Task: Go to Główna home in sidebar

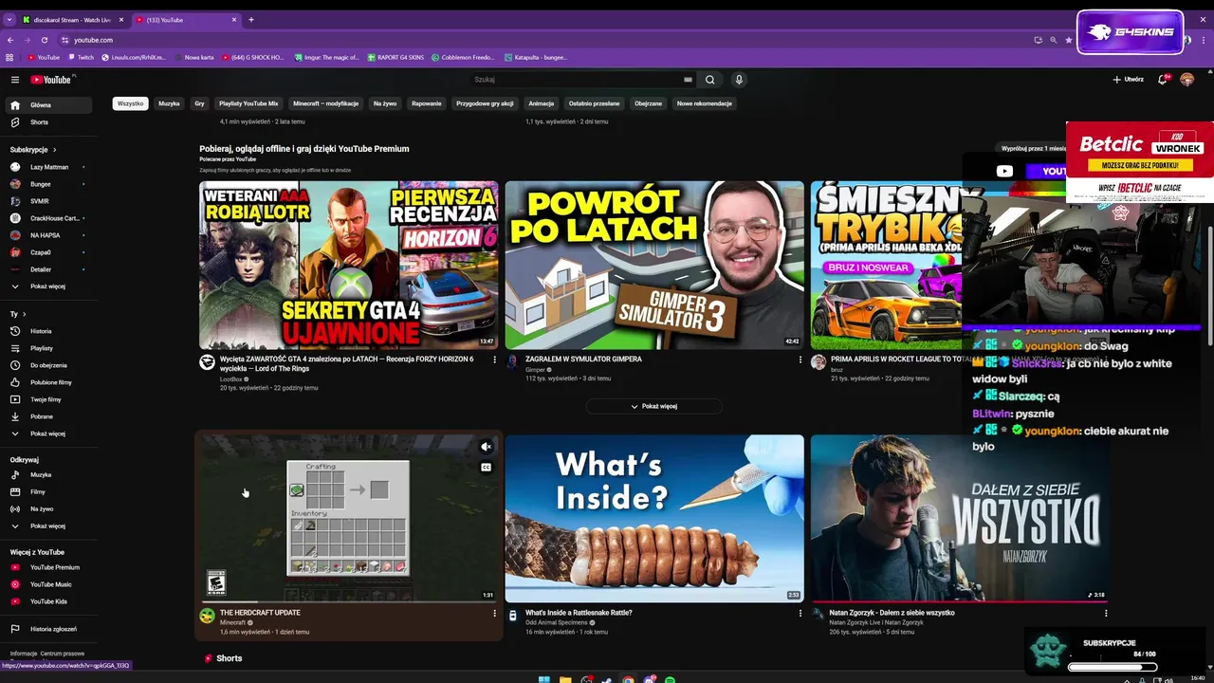Action: click(x=49, y=105)
